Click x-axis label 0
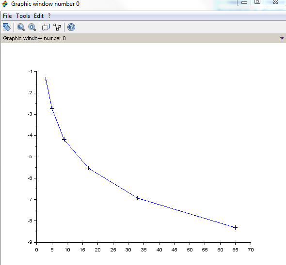The image size is (286, 265). tap(36, 250)
